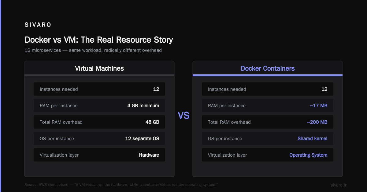
Task: Click the "~200 MB" value
Action: click(317, 122)
